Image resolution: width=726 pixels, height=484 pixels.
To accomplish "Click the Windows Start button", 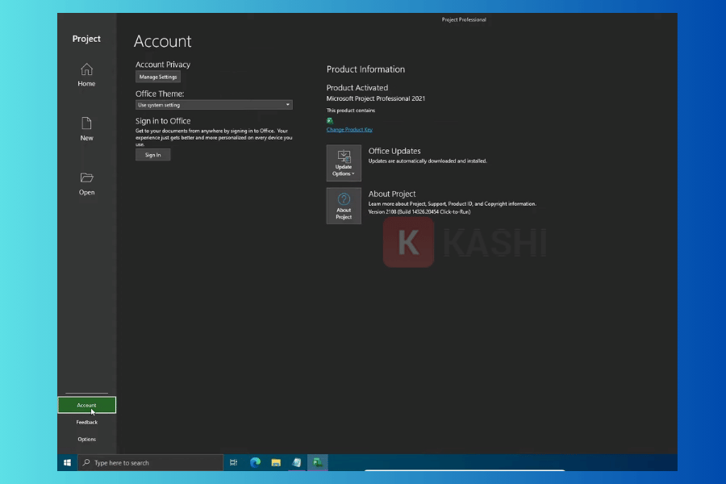I will pos(67,462).
